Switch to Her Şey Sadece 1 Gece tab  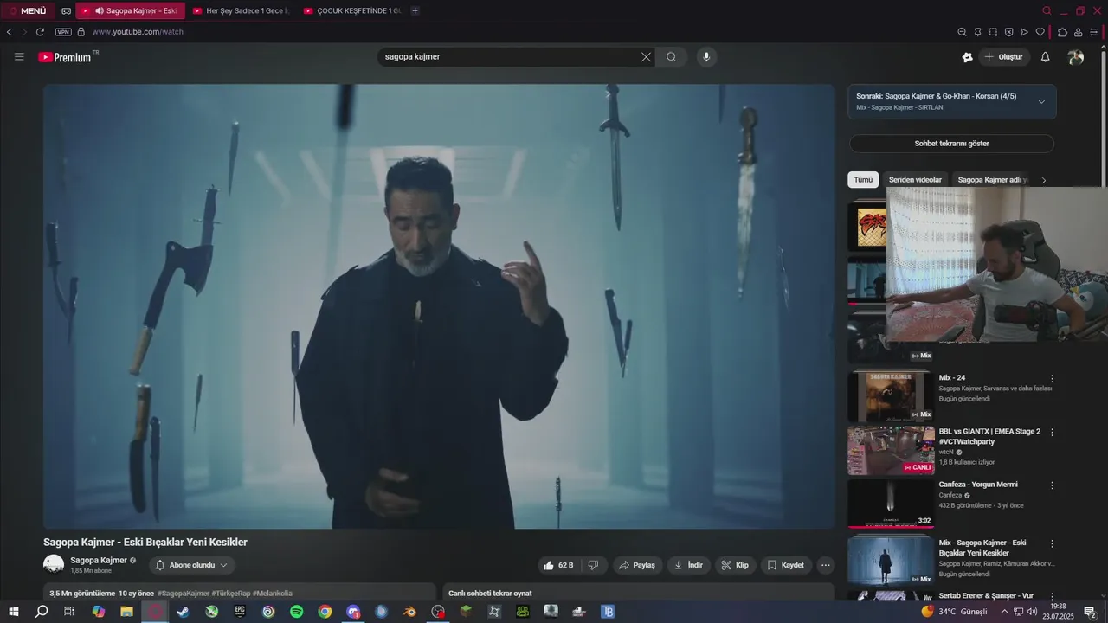[241, 10]
